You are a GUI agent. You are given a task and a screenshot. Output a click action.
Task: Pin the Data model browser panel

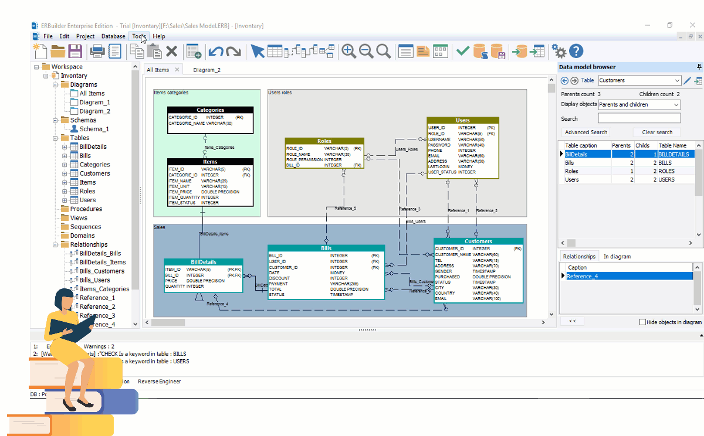coord(699,67)
